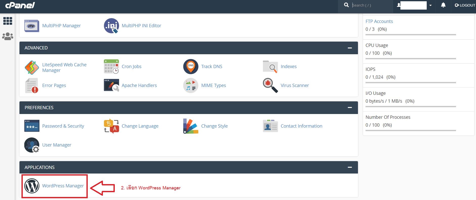Image resolution: width=476 pixels, height=200 pixels.
Task: Click the notifications bell icon
Action: (443, 5)
